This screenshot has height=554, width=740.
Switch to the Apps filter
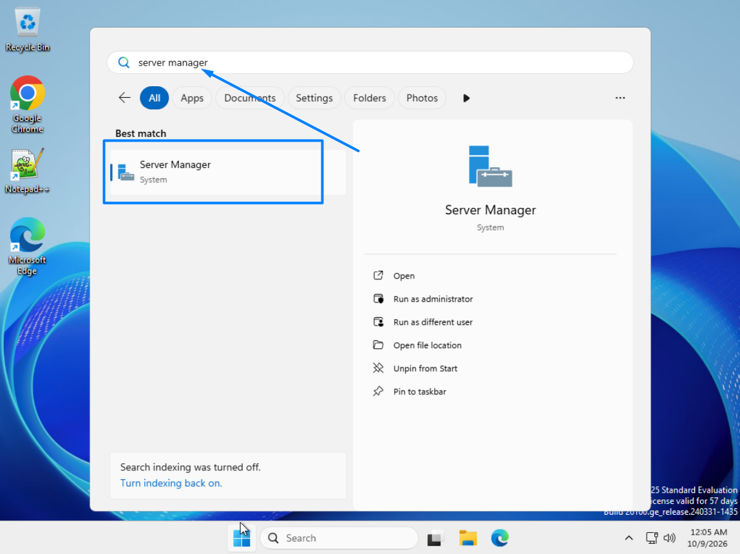(x=192, y=98)
